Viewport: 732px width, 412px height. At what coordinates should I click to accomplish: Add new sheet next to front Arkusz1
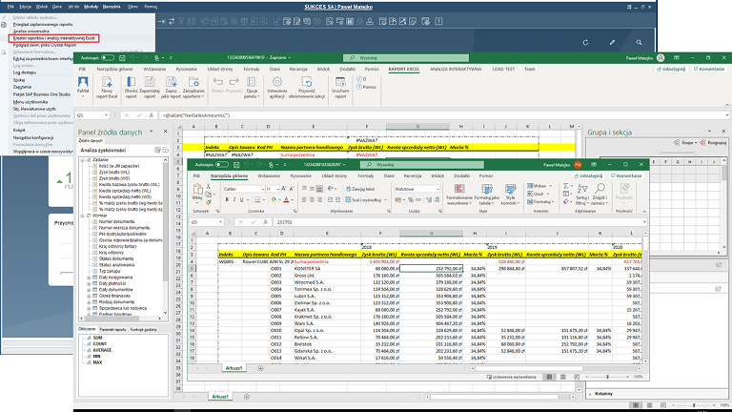(x=260, y=368)
